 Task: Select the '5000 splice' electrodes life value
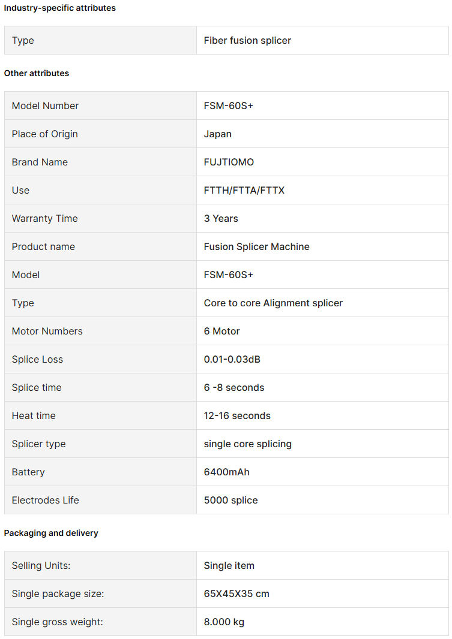(231, 499)
